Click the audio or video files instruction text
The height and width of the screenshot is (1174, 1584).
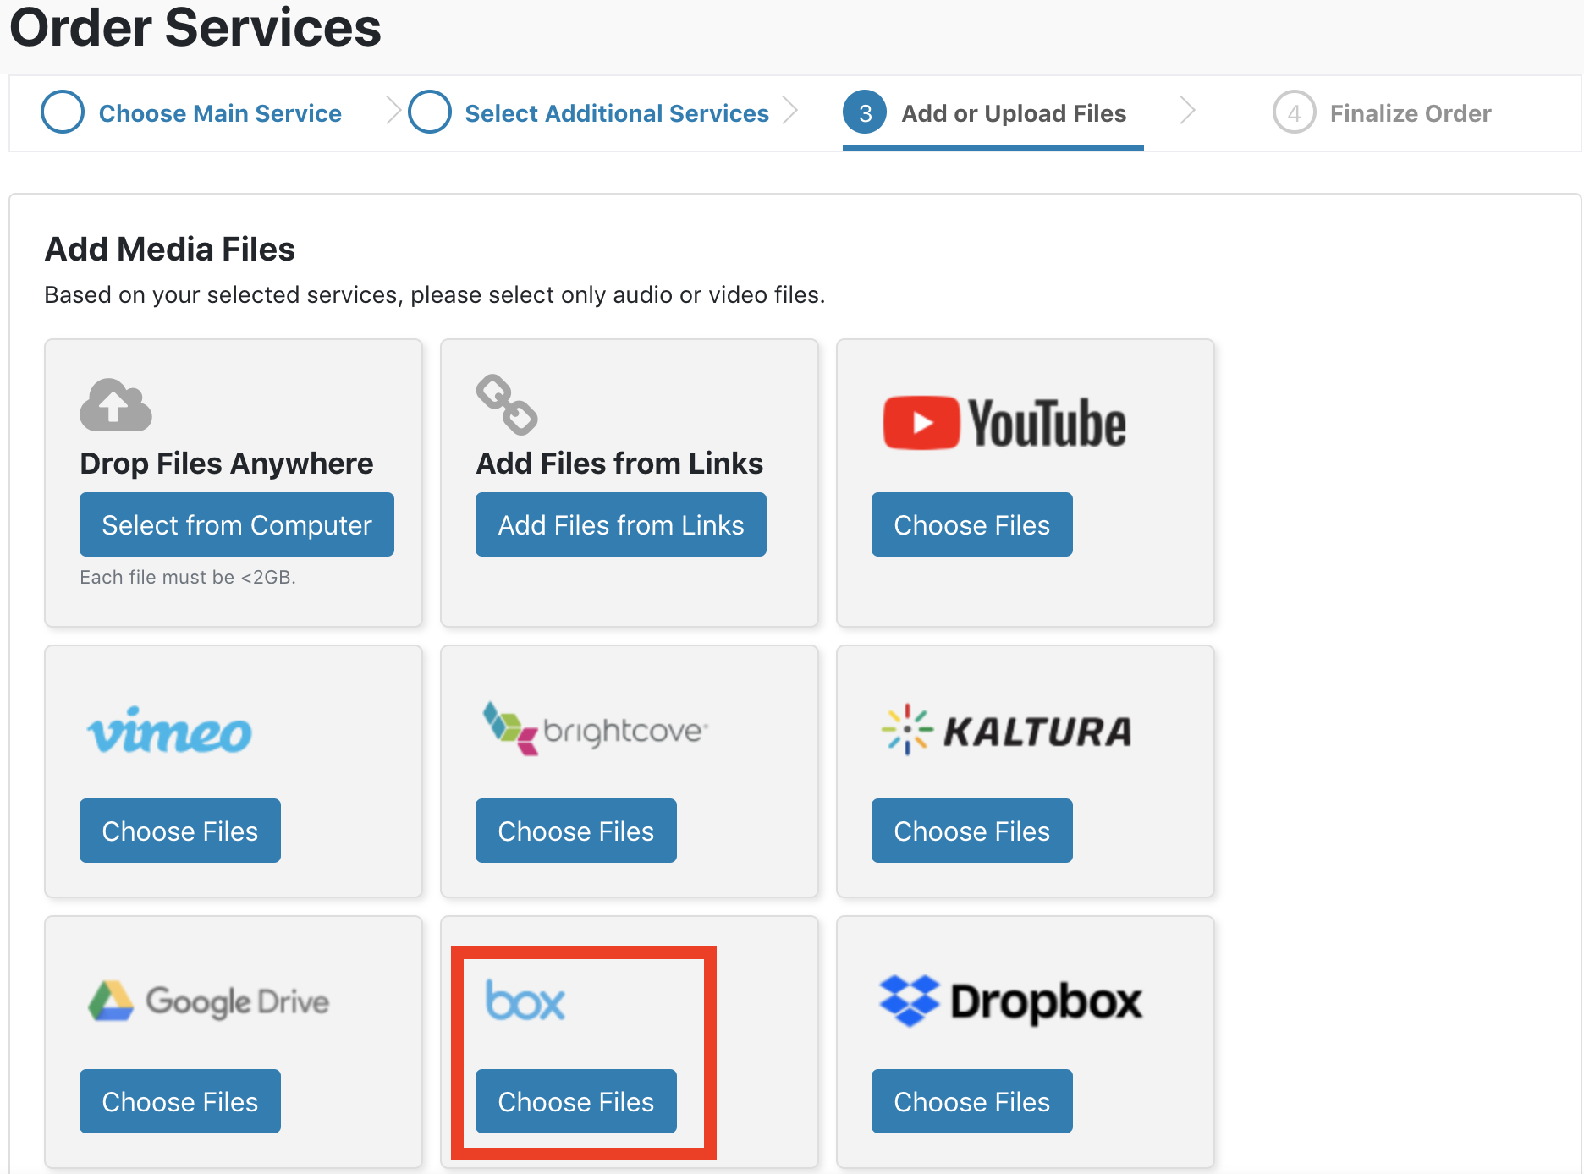tap(434, 294)
